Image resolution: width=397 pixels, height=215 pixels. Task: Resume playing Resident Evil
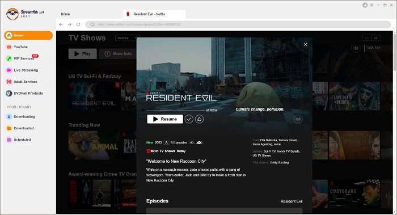[165, 119]
